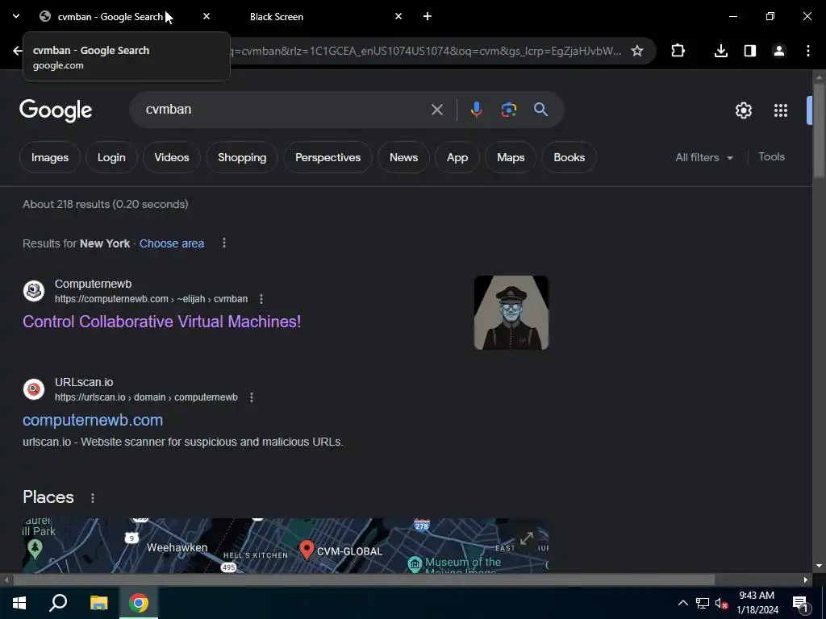Click the scrollbar right arrow
Viewport: 826px width, 619px height.
[x=806, y=580]
